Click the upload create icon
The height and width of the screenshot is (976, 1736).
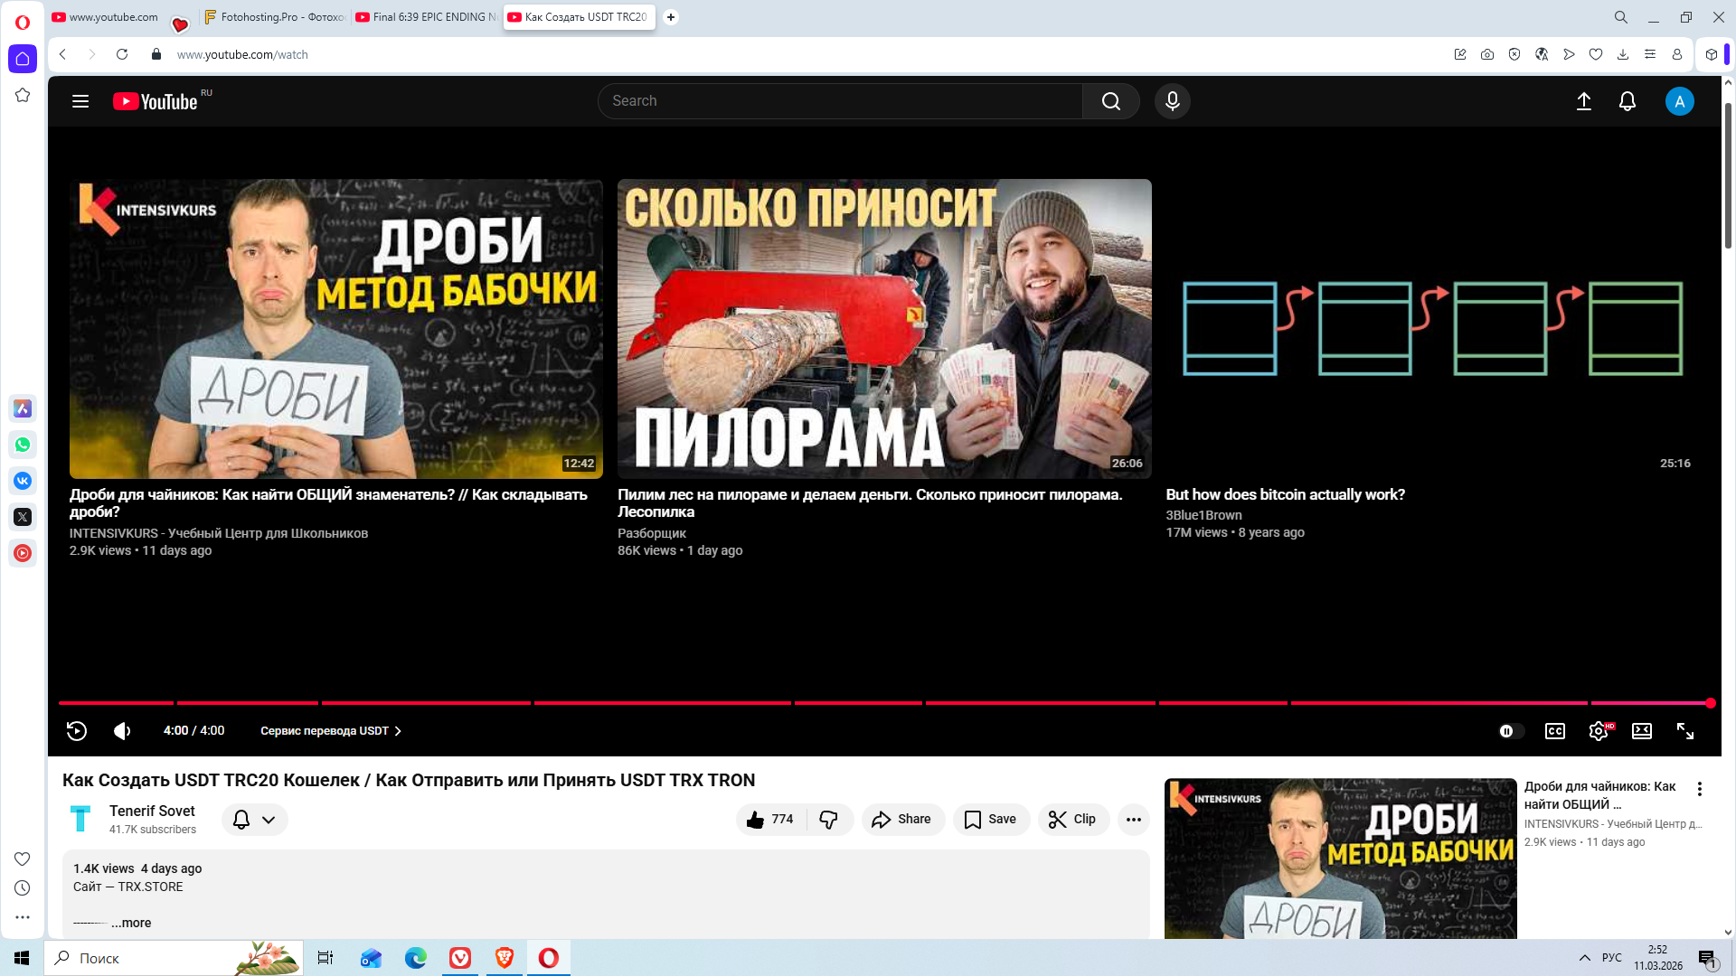point(1583,101)
